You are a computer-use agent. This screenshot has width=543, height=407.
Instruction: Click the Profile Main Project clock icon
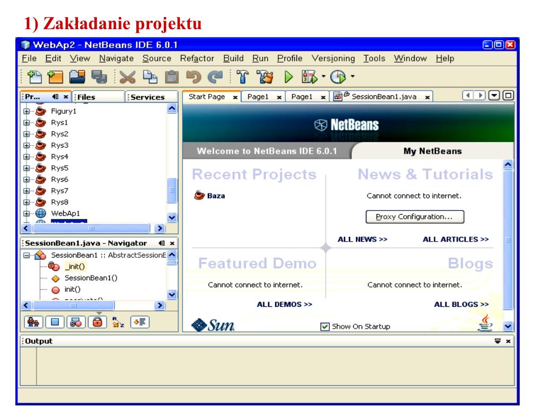pyautogui.click(x=338, y=76)
